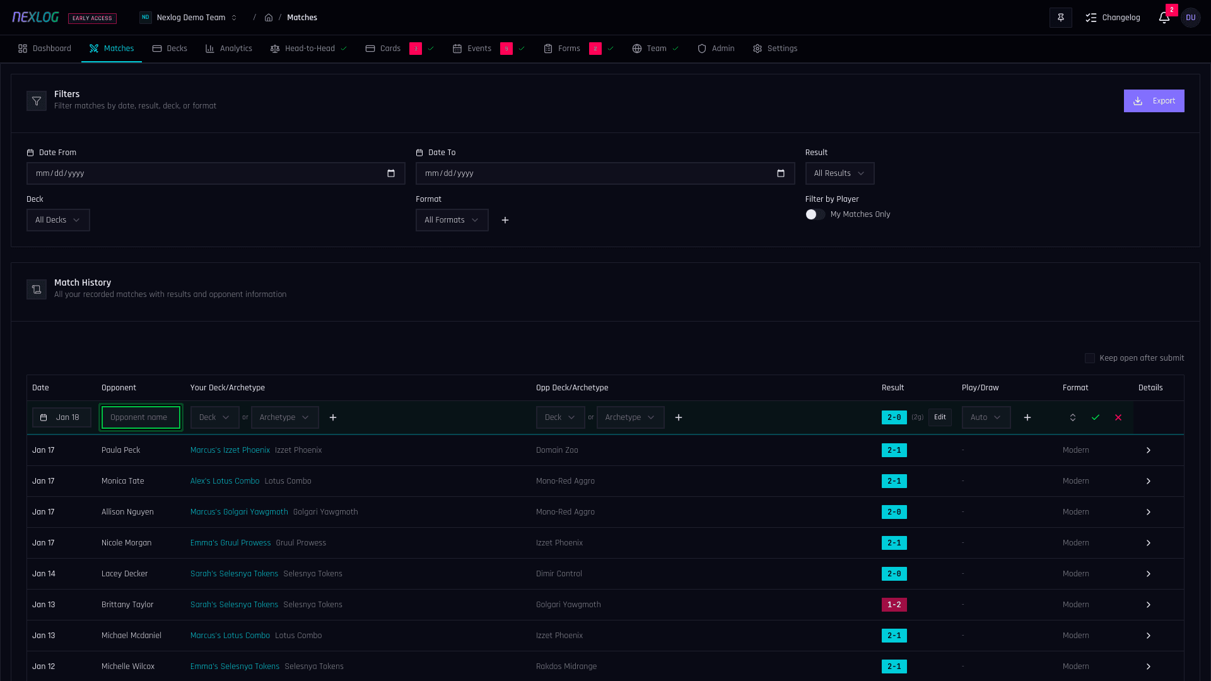Open Your Deck dropdown in new row

pos(214,417)
